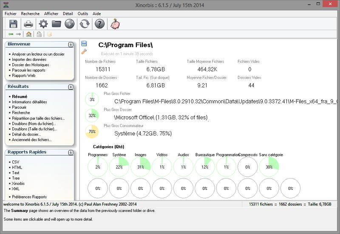Click the page icon in navigation bar
The height and width of the screenshot is (234, 340).
click(49, 34)
